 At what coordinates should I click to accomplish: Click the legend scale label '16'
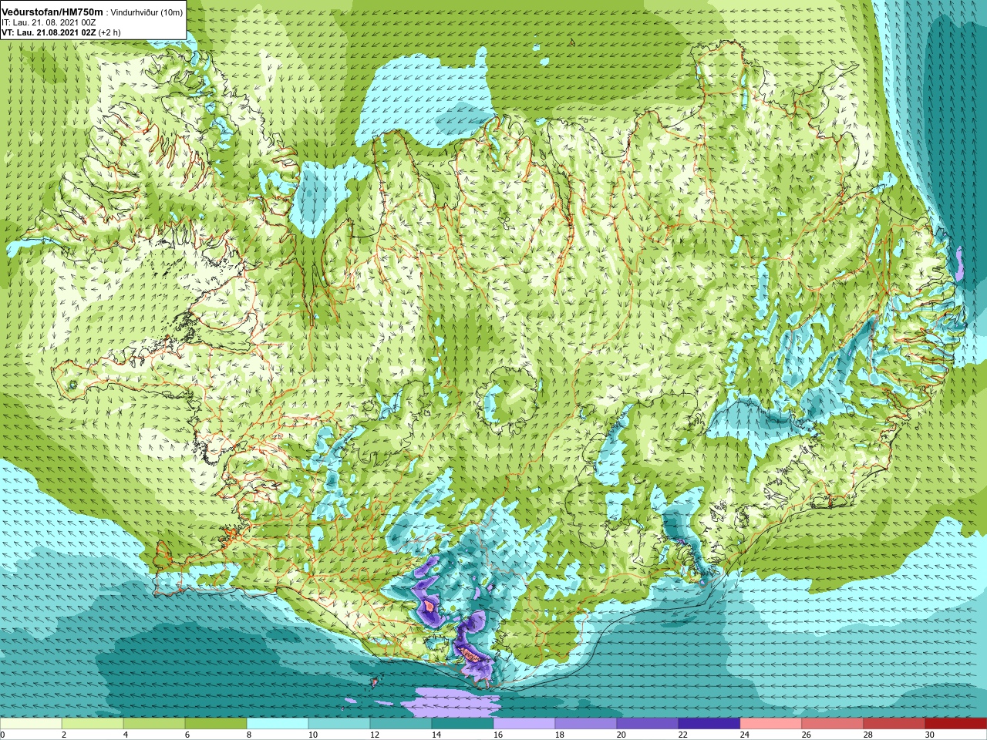498,735
